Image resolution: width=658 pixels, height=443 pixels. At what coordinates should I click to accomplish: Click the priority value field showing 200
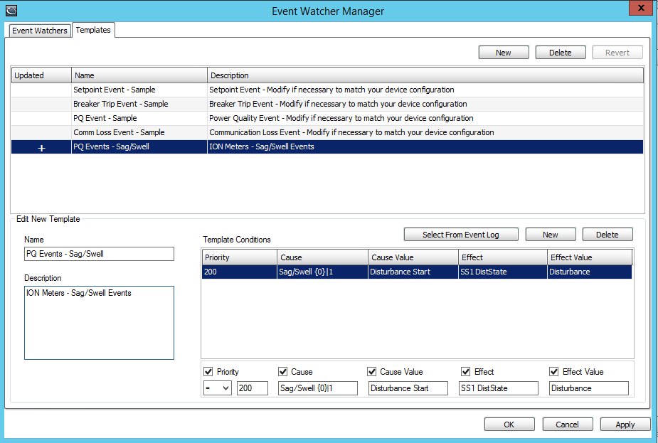coord(253,388)
